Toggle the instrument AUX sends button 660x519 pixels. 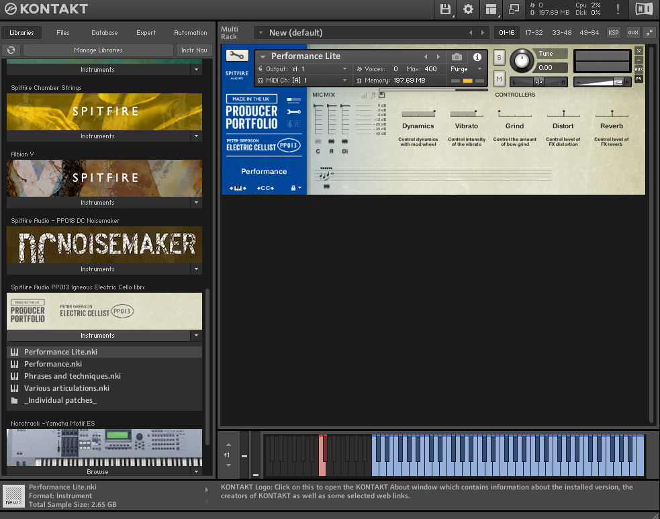click(x=639, y=69)
